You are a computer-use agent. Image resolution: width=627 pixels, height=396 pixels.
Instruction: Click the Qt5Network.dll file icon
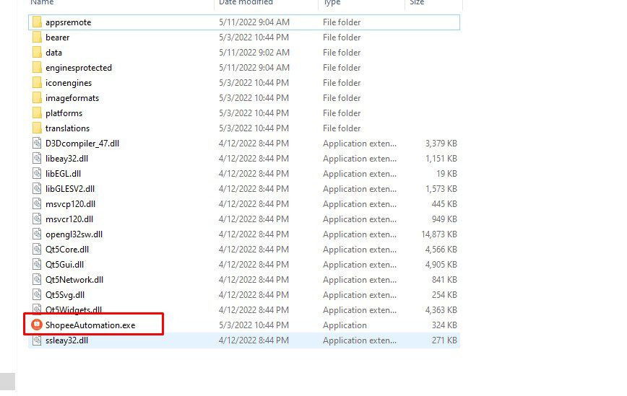point(37,280)
